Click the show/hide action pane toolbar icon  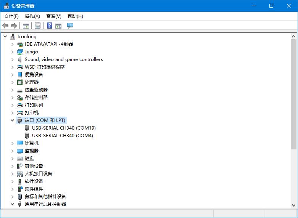(x=58, y=26)
